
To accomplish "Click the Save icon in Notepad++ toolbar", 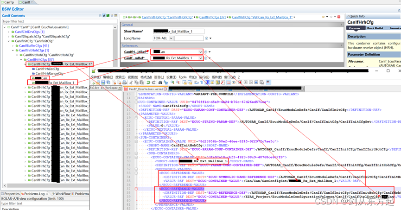I will click(x=103, y=83).
